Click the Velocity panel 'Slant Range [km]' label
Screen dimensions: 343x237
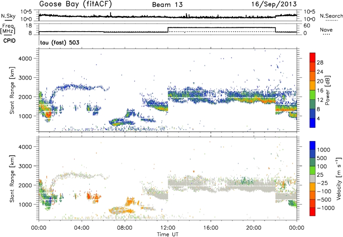coord(12,178)
